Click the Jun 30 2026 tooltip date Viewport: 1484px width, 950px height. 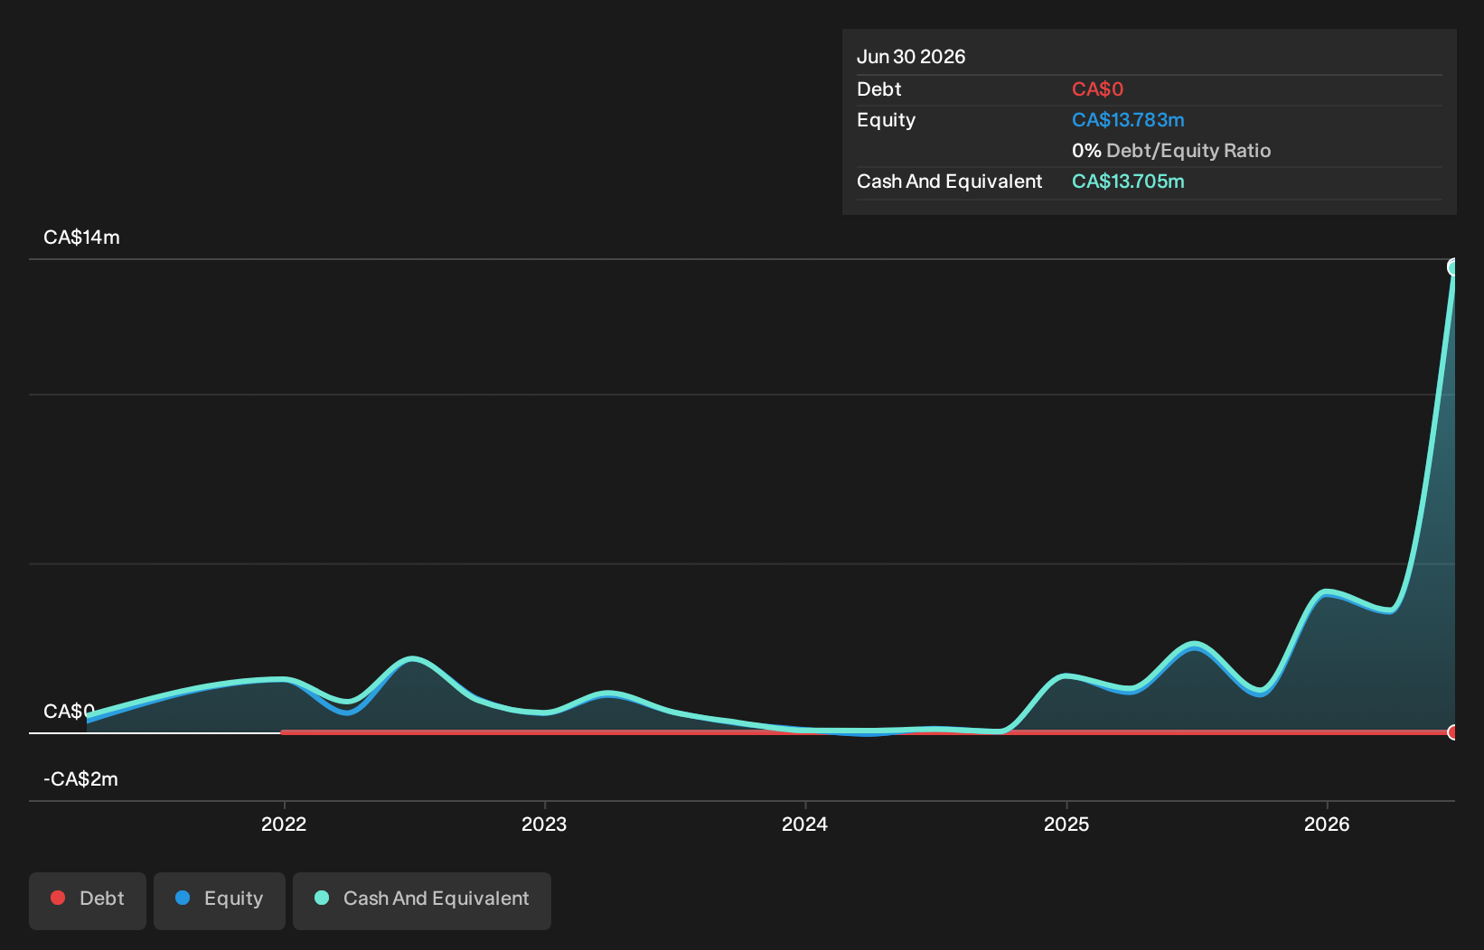[x=911, y=57]
